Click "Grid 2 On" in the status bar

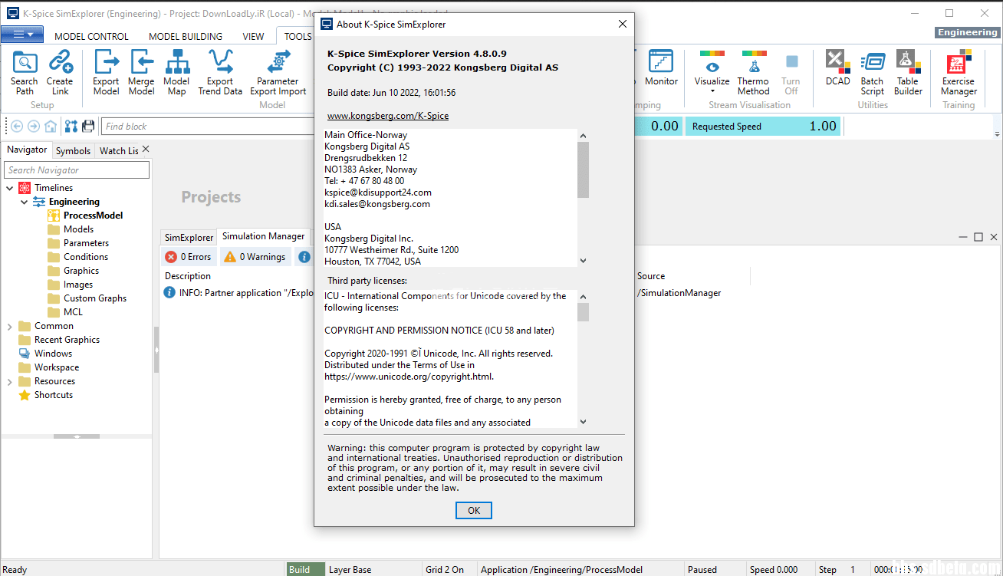click(x=445, y=570)
